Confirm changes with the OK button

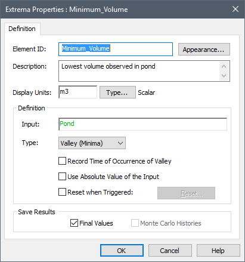tap(122, 251)
